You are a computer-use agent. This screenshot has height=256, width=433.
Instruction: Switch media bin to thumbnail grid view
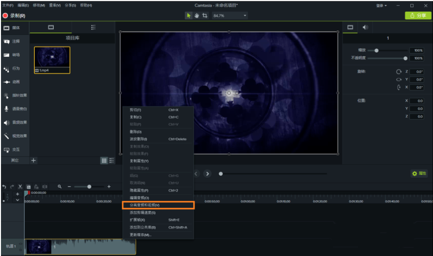104,161
